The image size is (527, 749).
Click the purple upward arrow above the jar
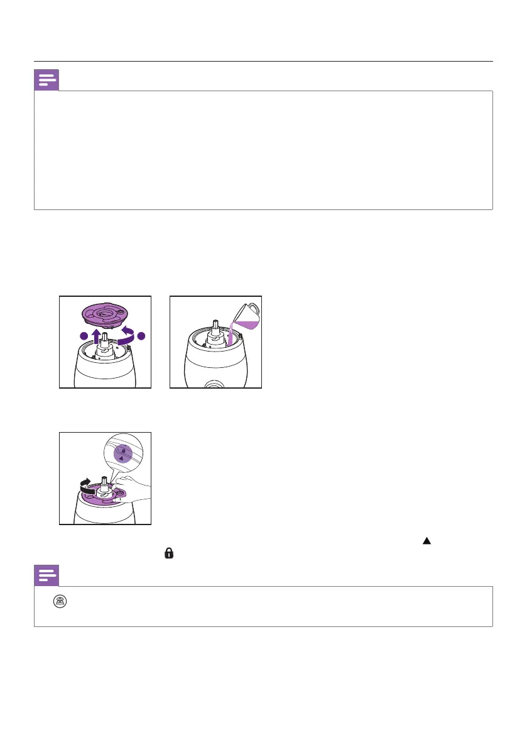[97, 336]
